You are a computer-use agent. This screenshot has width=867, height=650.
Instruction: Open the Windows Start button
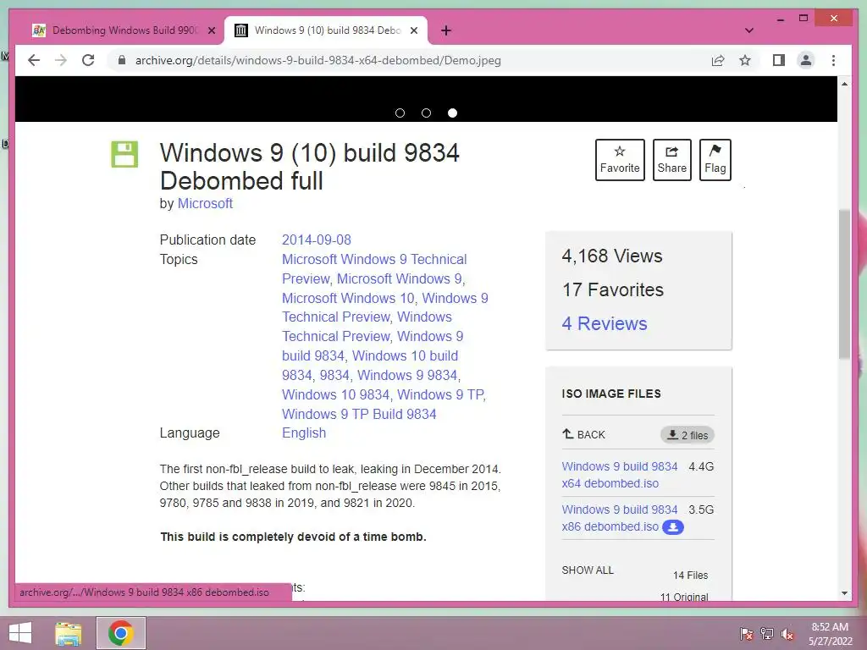(20, 633)
